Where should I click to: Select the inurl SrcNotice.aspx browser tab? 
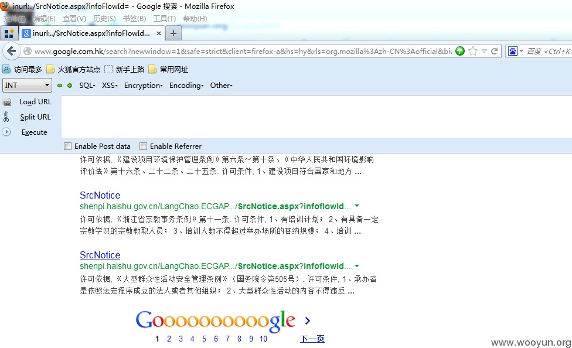pyautogui.click(x=91, y=33)
